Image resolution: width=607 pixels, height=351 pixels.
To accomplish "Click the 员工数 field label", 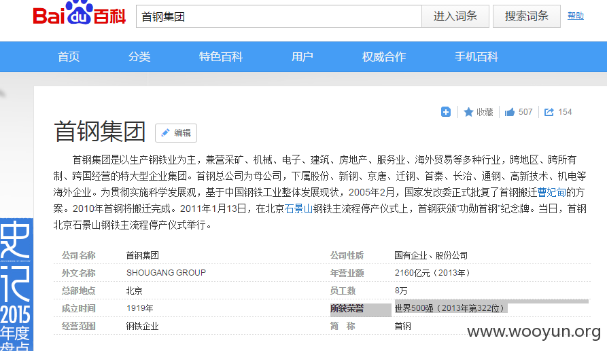I will (343, 291).
